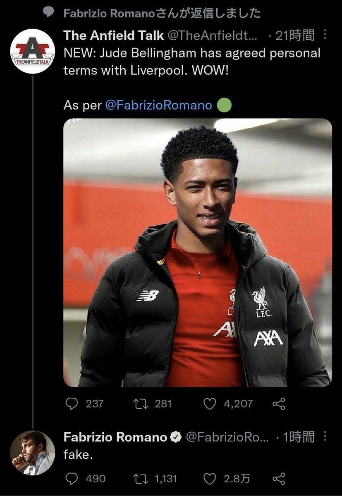Open the @TheAnfieldt... handle

pyautogui.click(x=213, y=36)
